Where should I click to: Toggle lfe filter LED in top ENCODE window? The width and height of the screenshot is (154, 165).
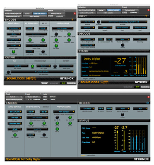point(56,46)
